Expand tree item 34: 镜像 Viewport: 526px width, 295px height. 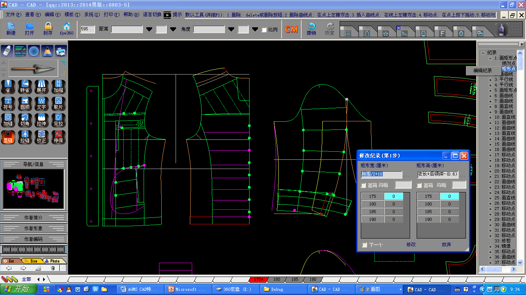490,246
